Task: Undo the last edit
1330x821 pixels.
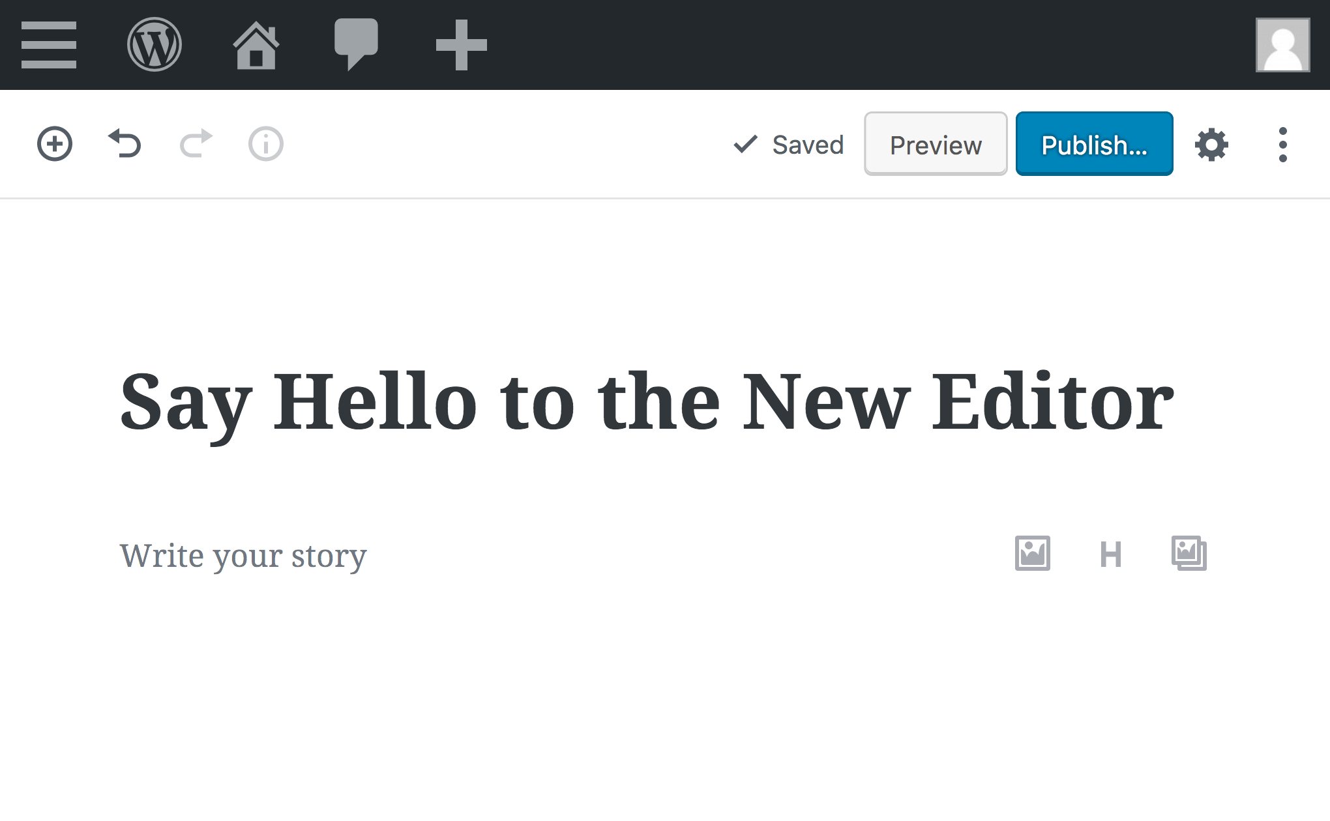Action: click(125, 144)
